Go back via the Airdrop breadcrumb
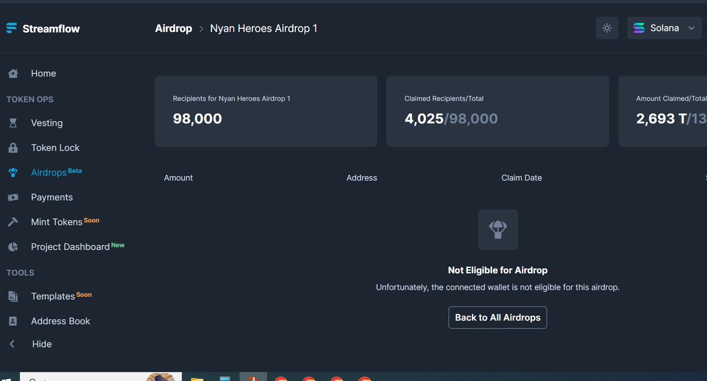707x381 pixels. tap(173, 28)
